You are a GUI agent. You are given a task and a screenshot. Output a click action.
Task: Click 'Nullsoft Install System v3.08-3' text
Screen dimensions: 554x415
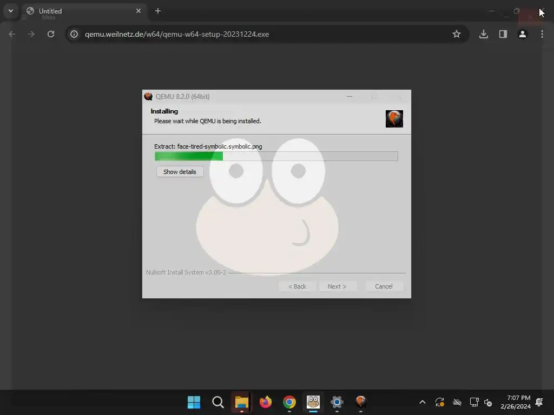point(186,272)
